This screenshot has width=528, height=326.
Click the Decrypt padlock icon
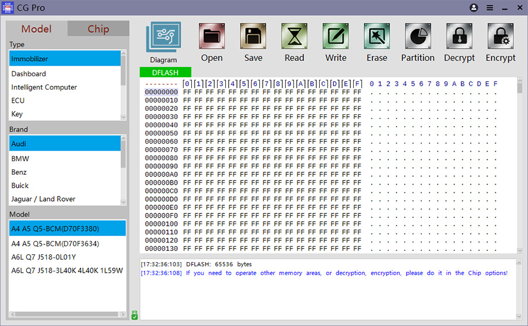[459, 38]
